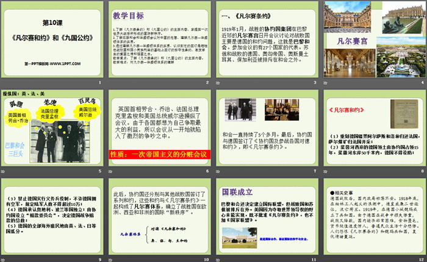Screen dimensions: 427x262
Task: Select the 相关史事 slide
Action: pyautogui.click(x=375, y=216)
